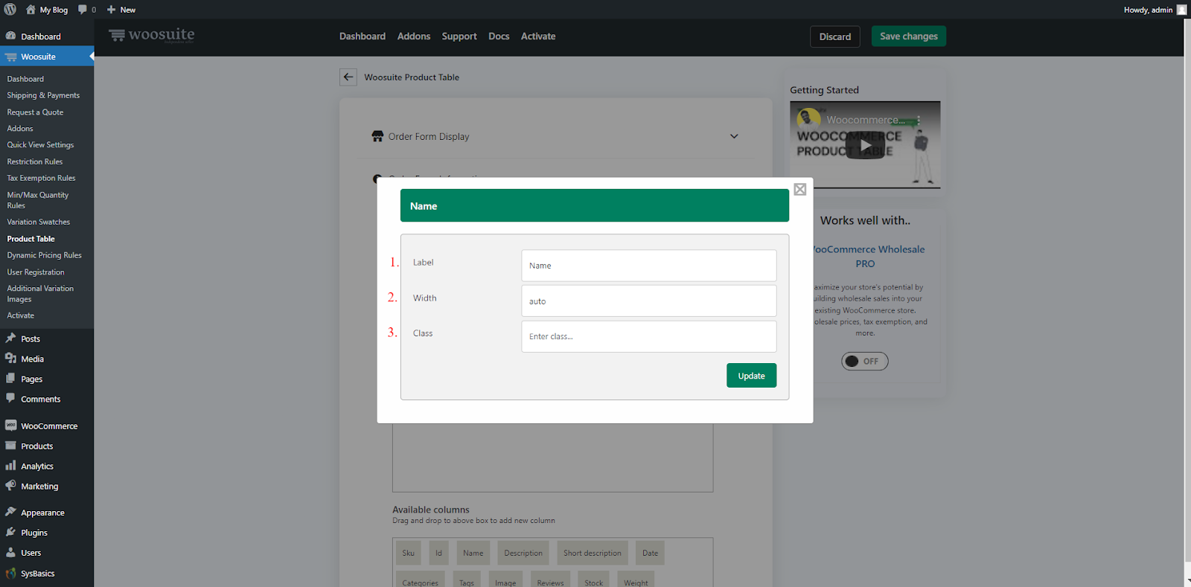1191x587 pixels.
Task: Play the Getting Started video
Action: click(x=865, y=145)
